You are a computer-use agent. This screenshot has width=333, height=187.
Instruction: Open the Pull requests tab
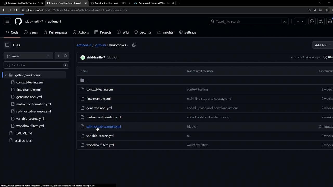click(55, 32)
